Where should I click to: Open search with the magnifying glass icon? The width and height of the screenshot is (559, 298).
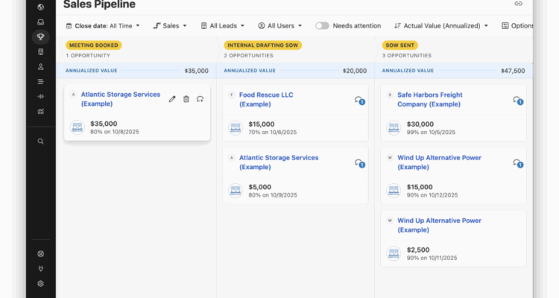point(40,141)
